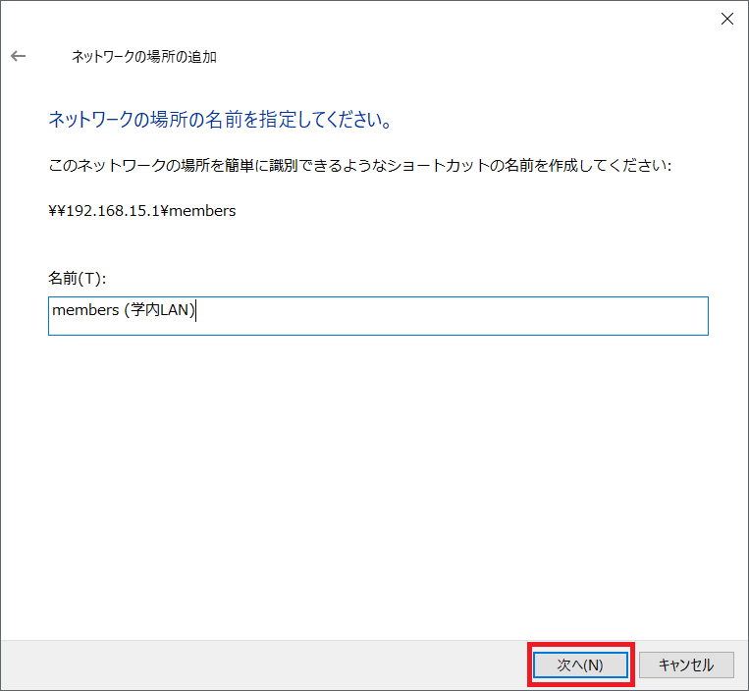Screen dimensions: 749x691
Task: Place cursor after the closing parenthesis in name field
Action: point(197,310)
